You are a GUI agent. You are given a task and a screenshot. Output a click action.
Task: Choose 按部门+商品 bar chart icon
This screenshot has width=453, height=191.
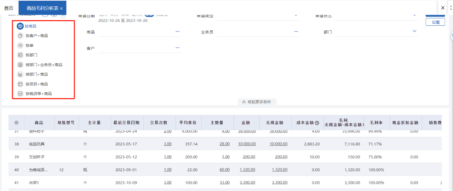[x=20, y=74]
